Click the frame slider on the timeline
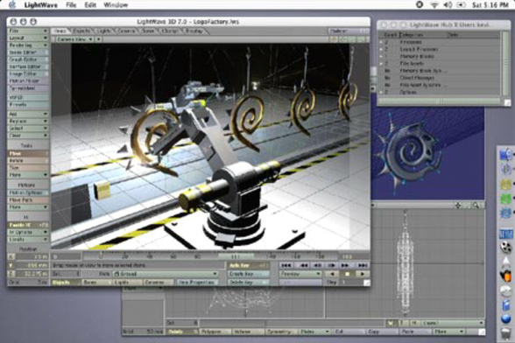 [x=236, y=256]
